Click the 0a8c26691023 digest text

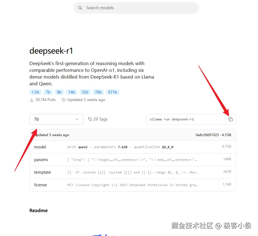[207, 135]
